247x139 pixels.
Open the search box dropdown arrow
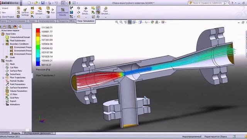click(228, 3)
